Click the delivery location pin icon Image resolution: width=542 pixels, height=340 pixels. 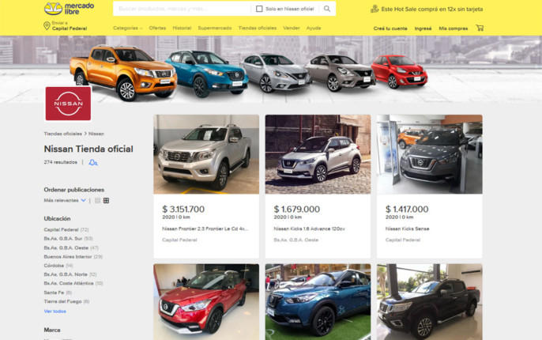point(47,26)
